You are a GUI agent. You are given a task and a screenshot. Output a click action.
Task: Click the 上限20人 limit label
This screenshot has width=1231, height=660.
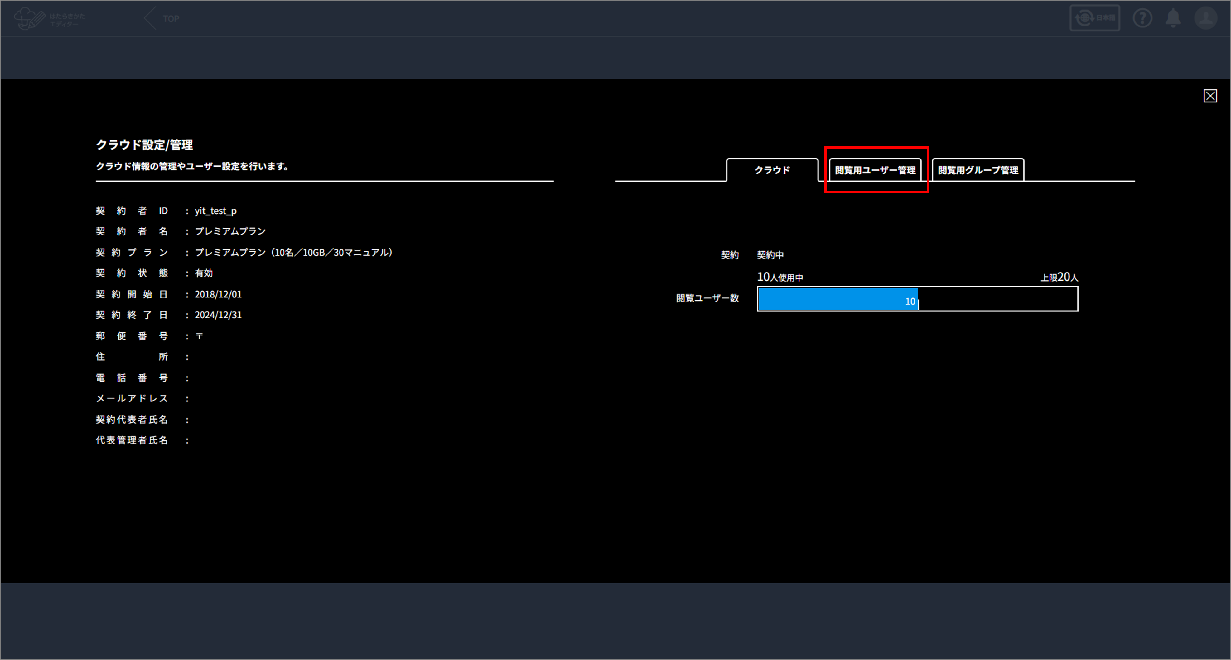(x=1059, y=277)
